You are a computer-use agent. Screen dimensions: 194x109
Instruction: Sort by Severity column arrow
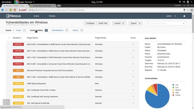(21, 38)
